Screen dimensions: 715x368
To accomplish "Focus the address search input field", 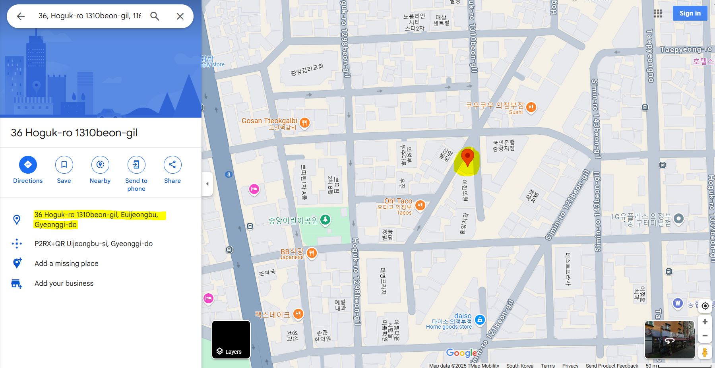I will point(90,16).
